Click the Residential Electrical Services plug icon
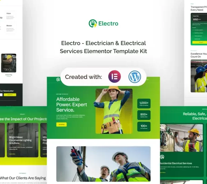207x184 pixels. pyautogui.click(x=162, y=157)
